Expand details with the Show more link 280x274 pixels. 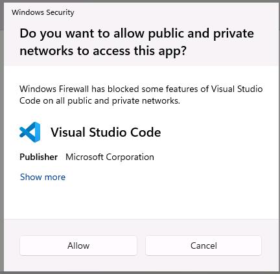(x=43, y=177)
